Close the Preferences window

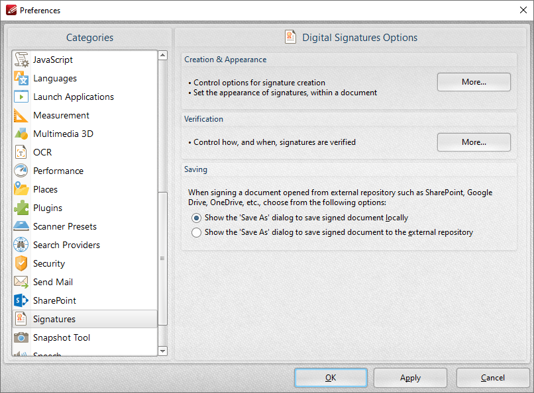[523, 10]
